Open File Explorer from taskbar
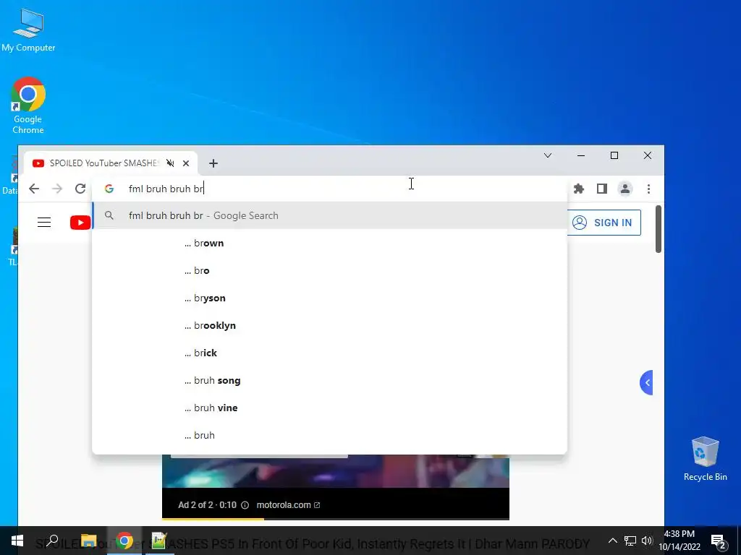 88,541
